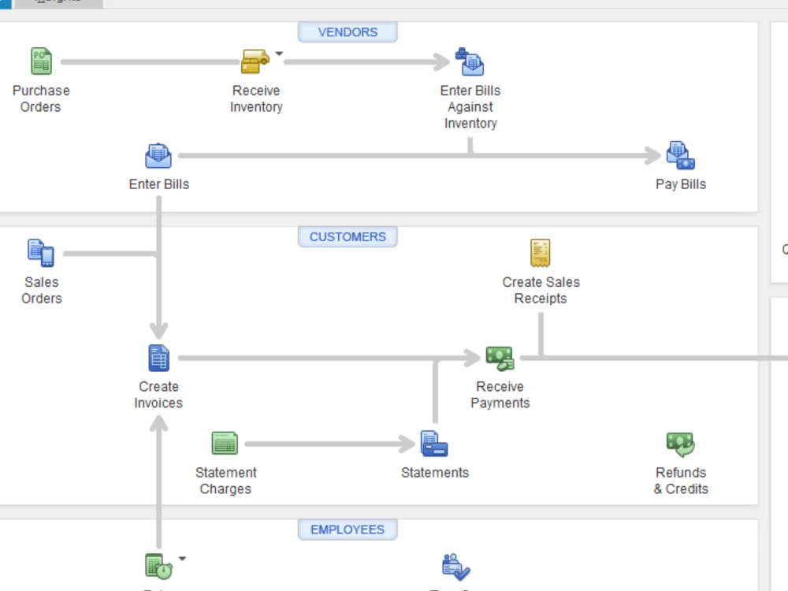Click the Statements label
Image resolution: width=788 pixels, height=591 pixels.
pos(435,472)
